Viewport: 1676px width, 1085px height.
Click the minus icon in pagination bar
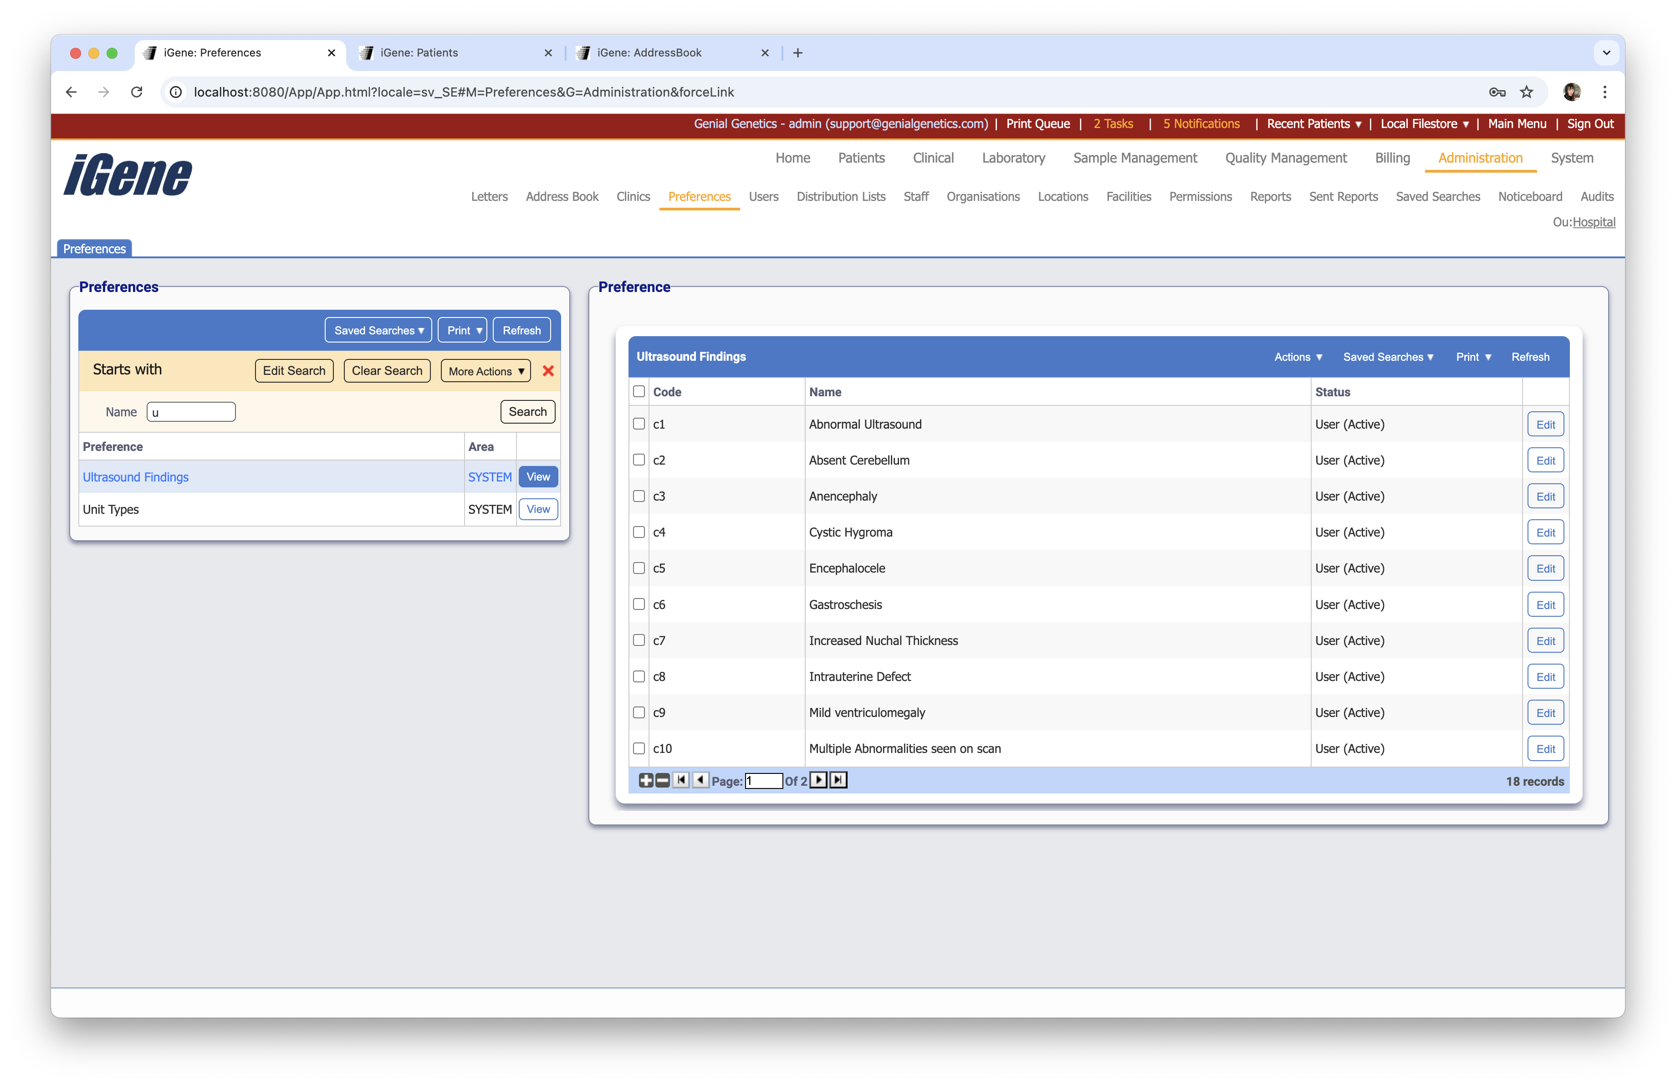[663, 780]
